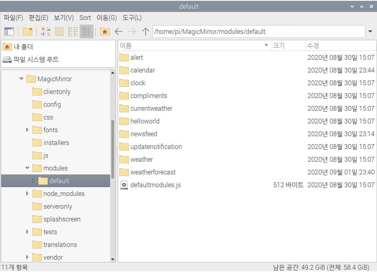Expand the vendor folder in the tree
This screenshot has height=272, width=377.
(27, 257)
